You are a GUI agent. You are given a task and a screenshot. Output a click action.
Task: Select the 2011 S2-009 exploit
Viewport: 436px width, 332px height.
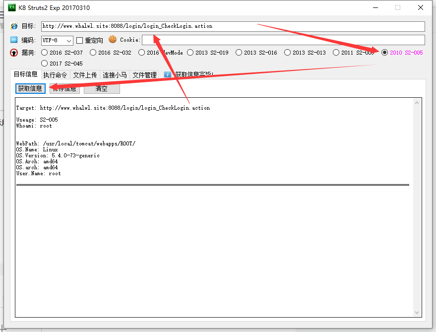pyautogui.click(x=337, y=52)
